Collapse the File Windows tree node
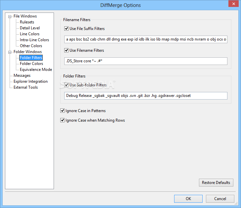Image resolution: width=241 pixels, height=208 pixels. pyautogui.click(x=10, y=16)
